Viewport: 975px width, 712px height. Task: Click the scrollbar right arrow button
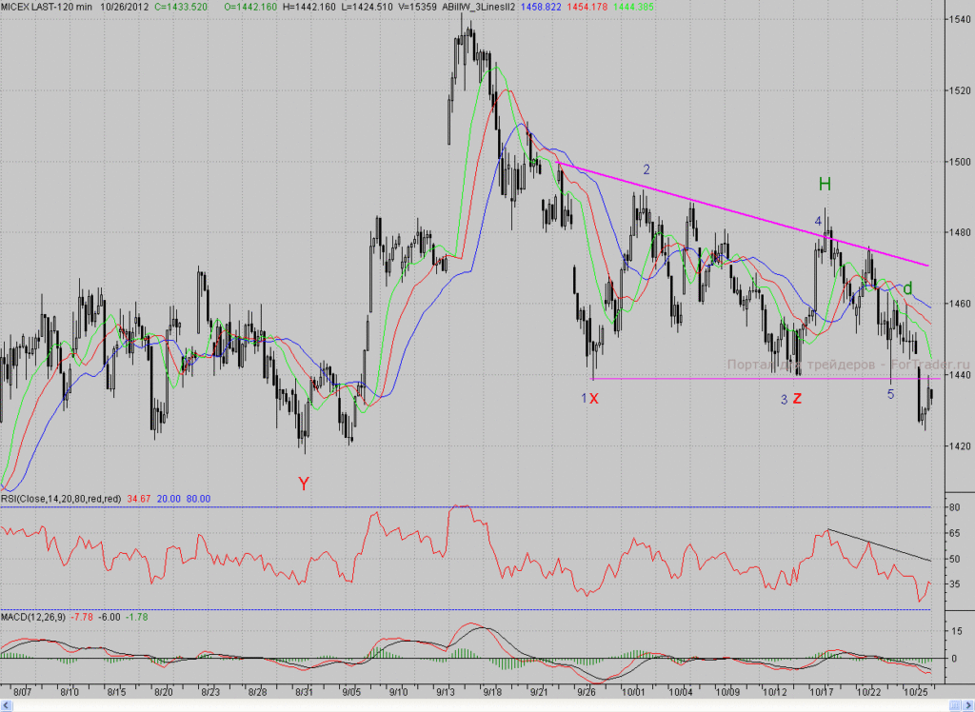click(x=968, y=706)
